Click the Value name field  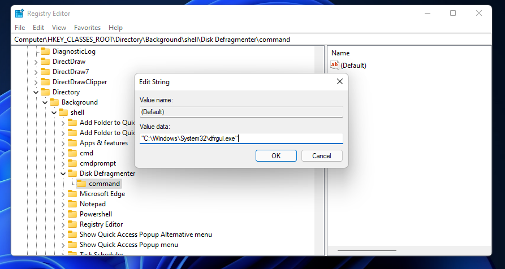click(x=241, y=112)
